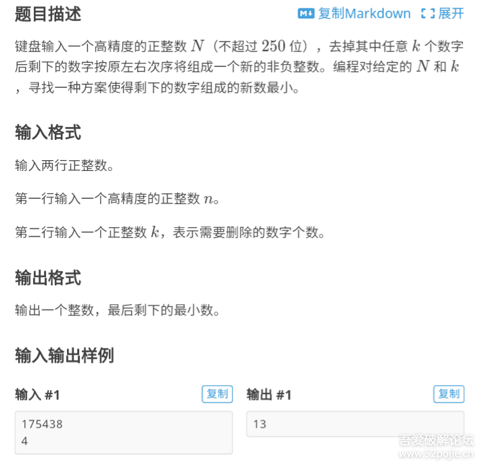This screenshot has width=480, height=465.
Task: Copy sample input with the 输入 #1 复制 button
Action: 217,393
